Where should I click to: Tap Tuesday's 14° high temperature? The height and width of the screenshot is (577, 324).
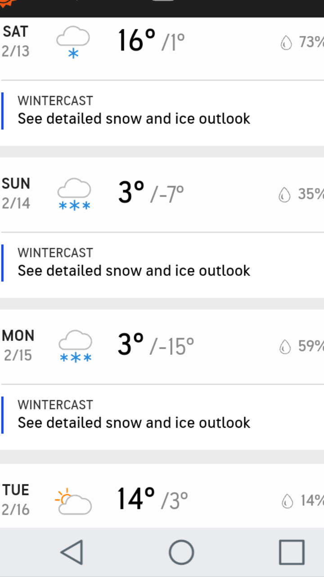[x=136, y=499]
